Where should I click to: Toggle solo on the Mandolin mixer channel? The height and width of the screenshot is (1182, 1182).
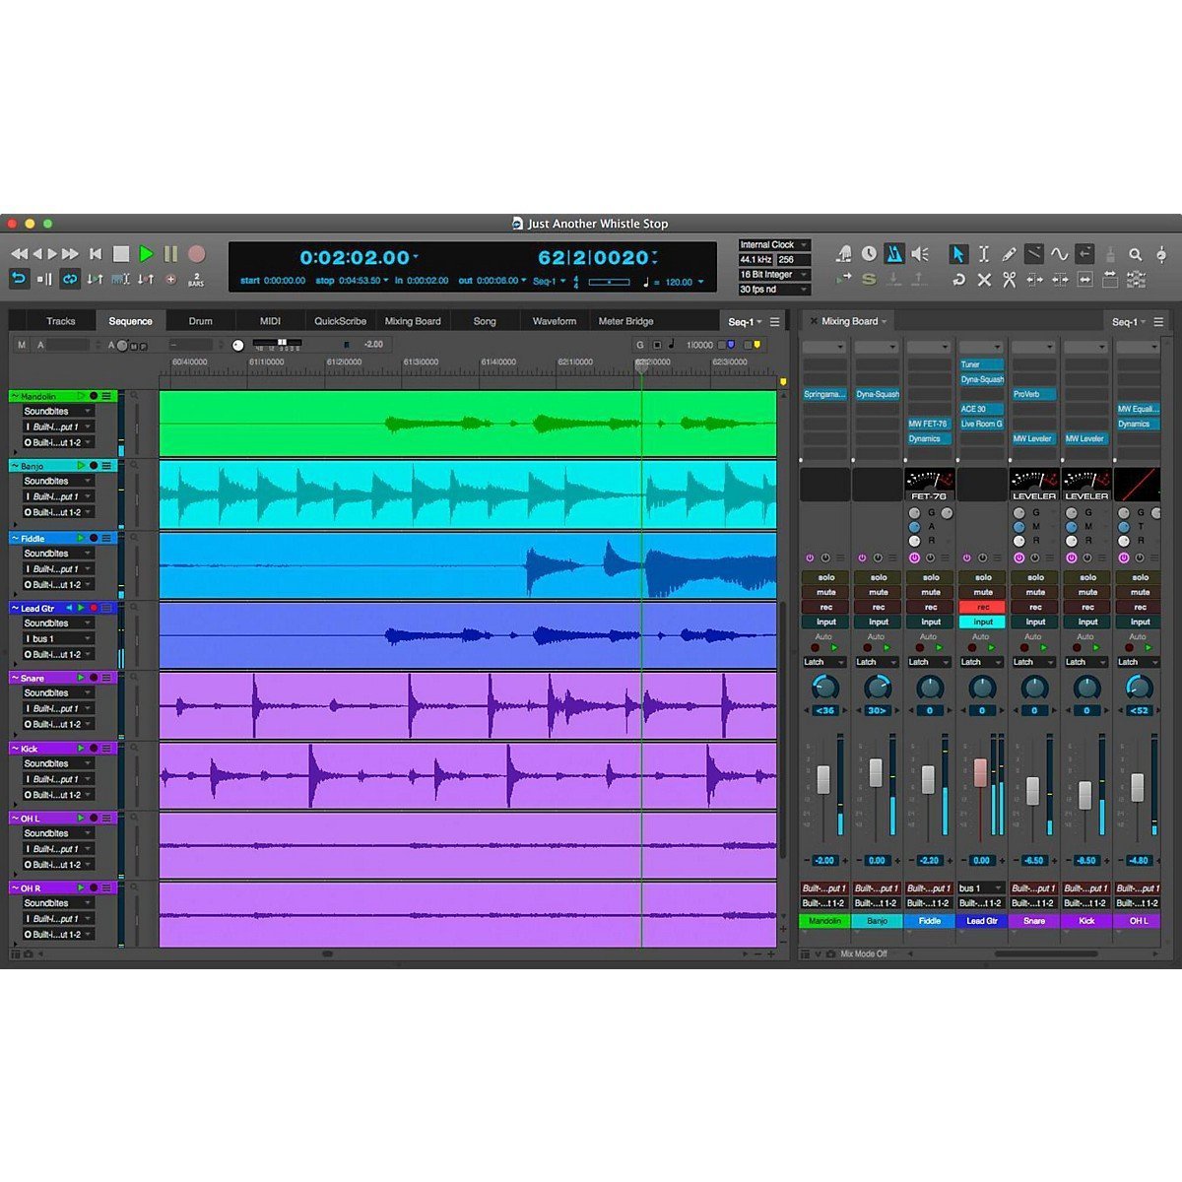825,577
